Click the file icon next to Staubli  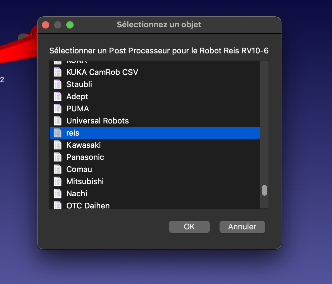pos(57,84)
